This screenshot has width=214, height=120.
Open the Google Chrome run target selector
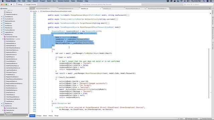[x=30, y=4]
